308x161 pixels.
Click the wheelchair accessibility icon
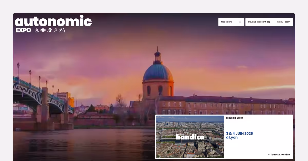pos(37,30)
